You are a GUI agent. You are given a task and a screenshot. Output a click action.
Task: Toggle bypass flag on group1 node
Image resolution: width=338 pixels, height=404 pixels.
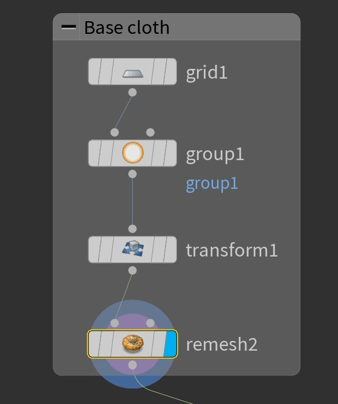pyautogui.click(x=95, y=153)
